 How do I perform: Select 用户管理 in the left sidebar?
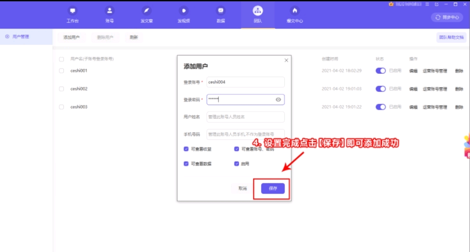[x=20, y=37]
